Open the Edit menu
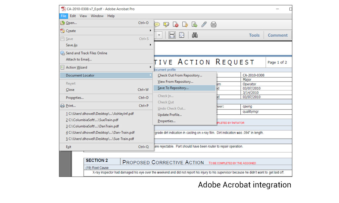The width and height of the screenshot is (339, 203). [73, 16]
